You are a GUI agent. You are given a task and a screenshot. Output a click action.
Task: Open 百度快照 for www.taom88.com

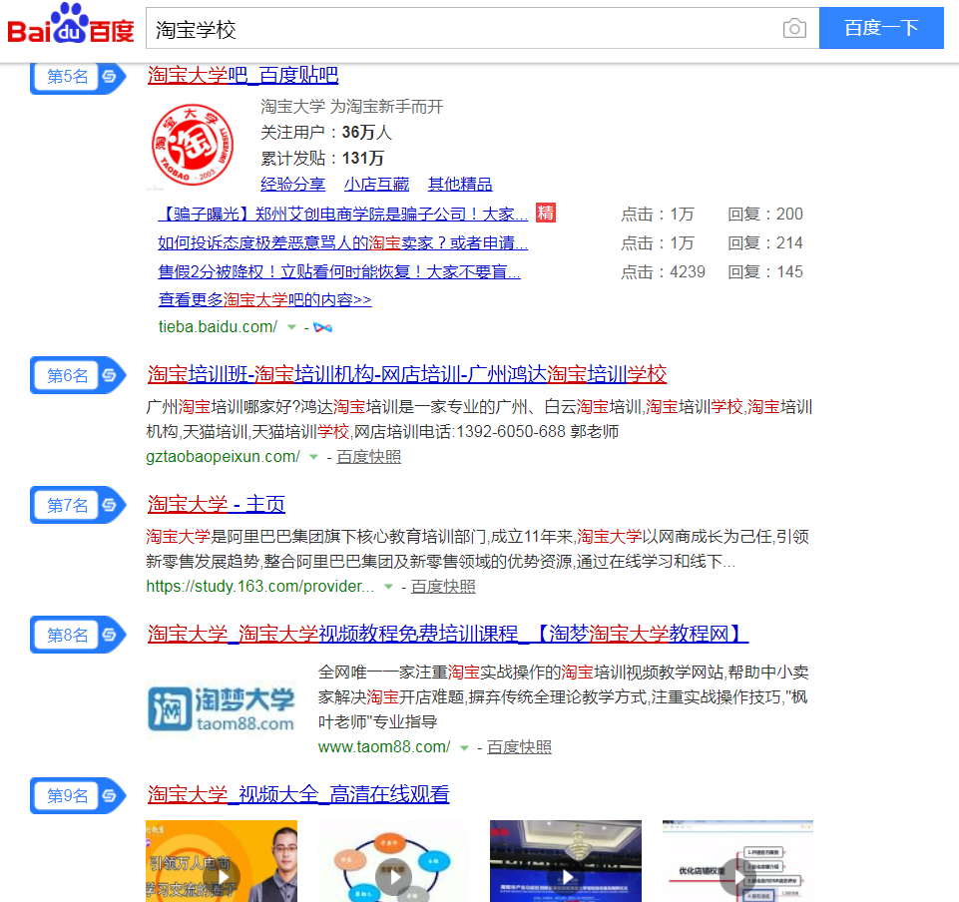[519, 747]
